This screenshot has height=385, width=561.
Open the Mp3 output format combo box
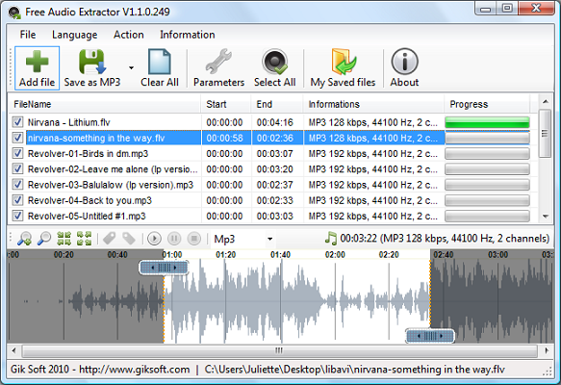pyautogui.click(x=243, y=239)
